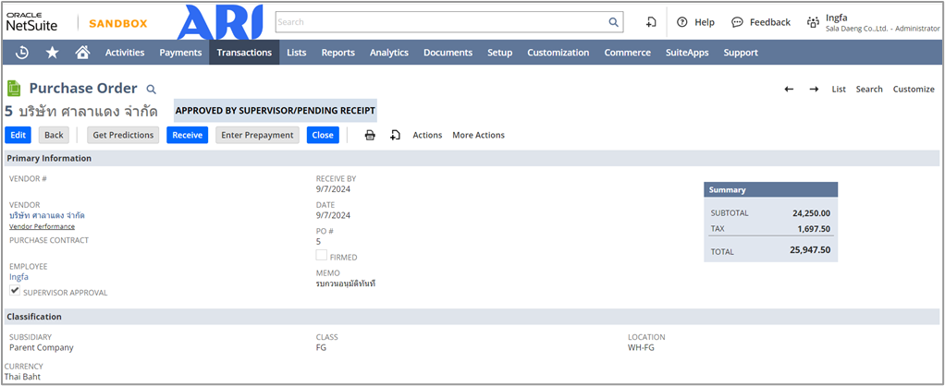Open the Actions dropdown menu
The width and height of the screenshot is (945, 386).
(x=427, y=135)
